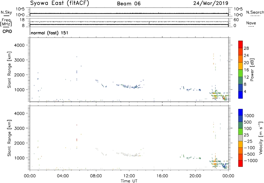Click the '-1000' label on Velocity color bar
This screenshot has width=264, height=183.
(x=250, y=161)
